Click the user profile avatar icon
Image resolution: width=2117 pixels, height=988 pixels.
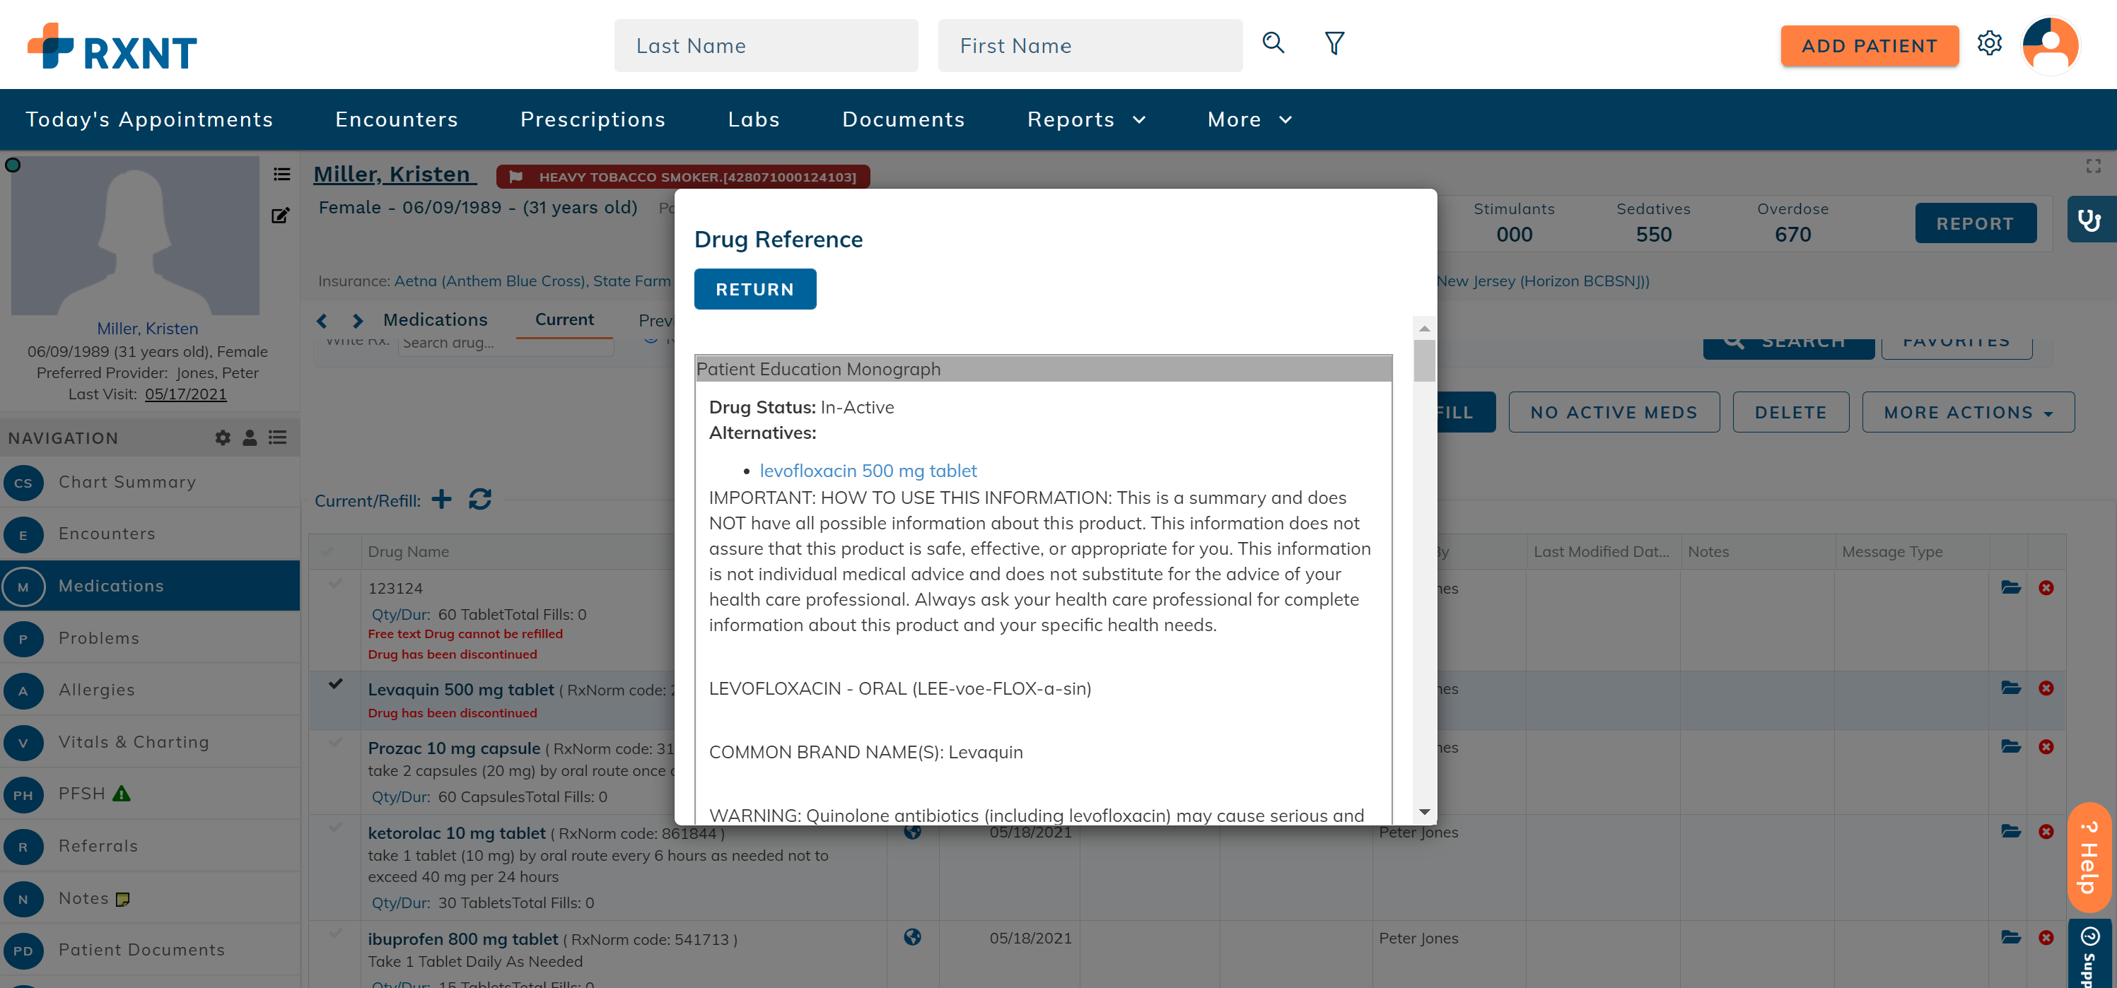[2050, 45]
